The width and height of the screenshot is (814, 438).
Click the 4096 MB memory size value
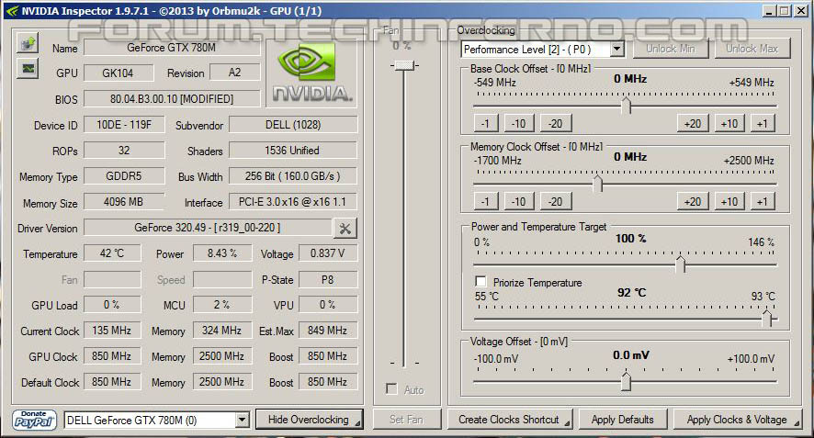click(x=124, y=202)
